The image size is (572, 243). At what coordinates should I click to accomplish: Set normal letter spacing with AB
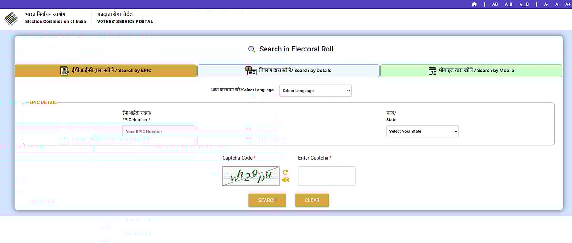495,4
